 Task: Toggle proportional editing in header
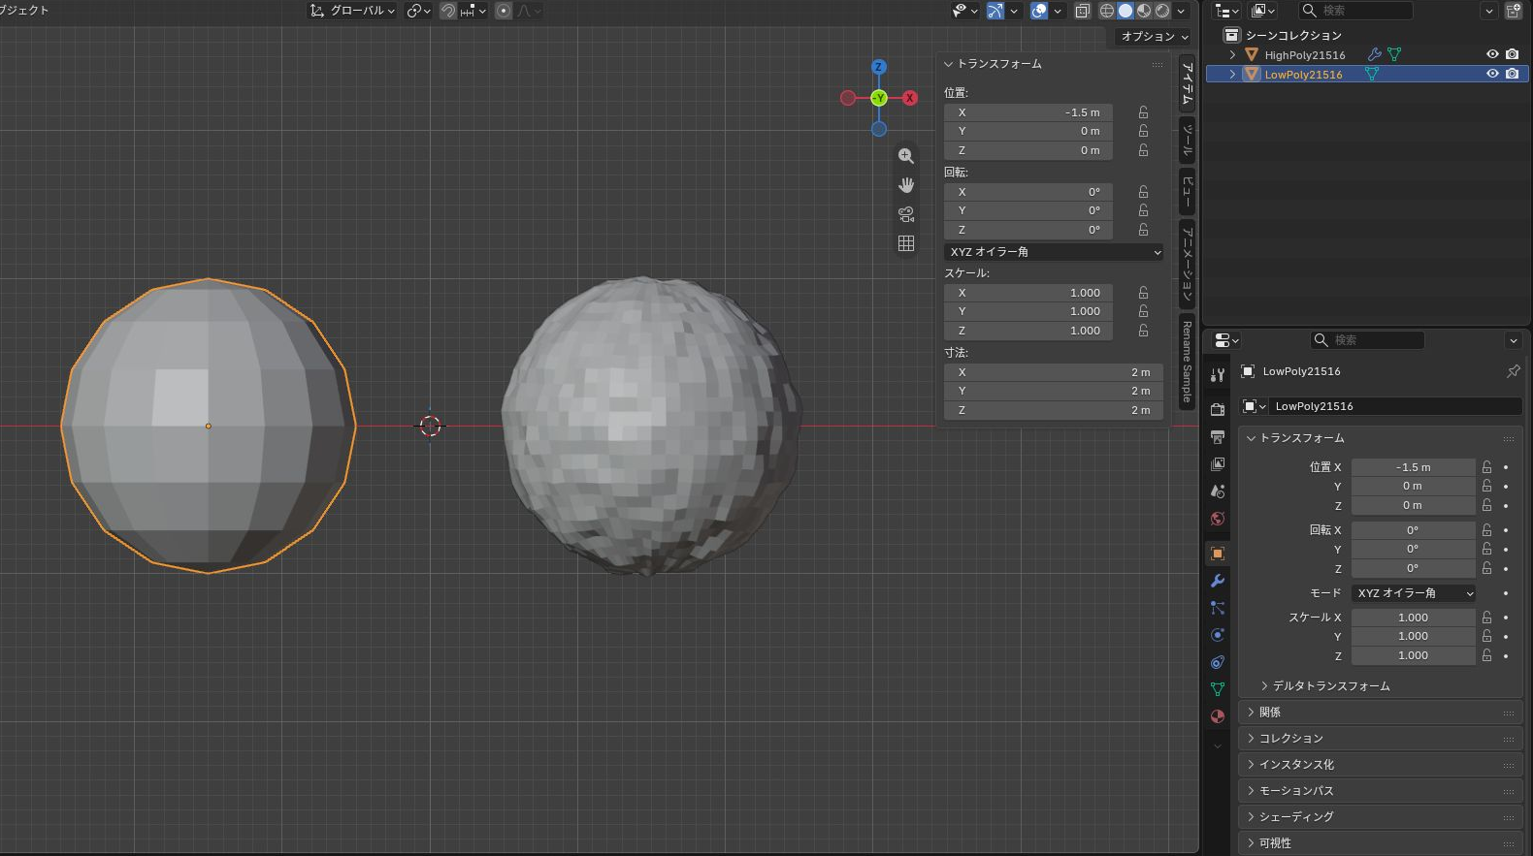tap(503, 11)
